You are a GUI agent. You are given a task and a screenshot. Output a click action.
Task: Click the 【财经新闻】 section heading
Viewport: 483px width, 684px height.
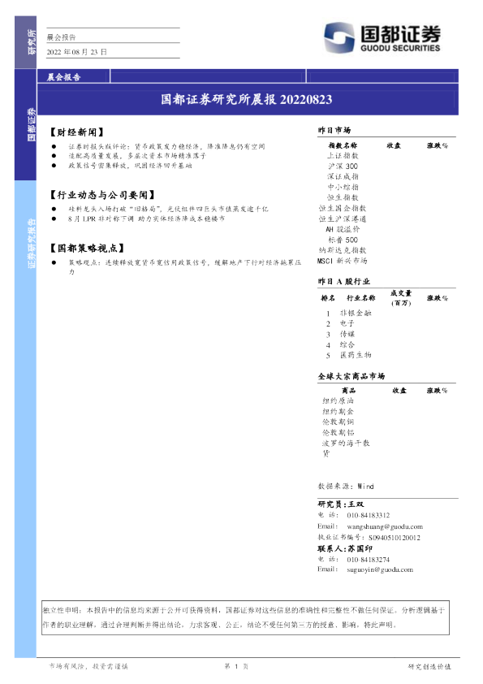click(77, 132)
